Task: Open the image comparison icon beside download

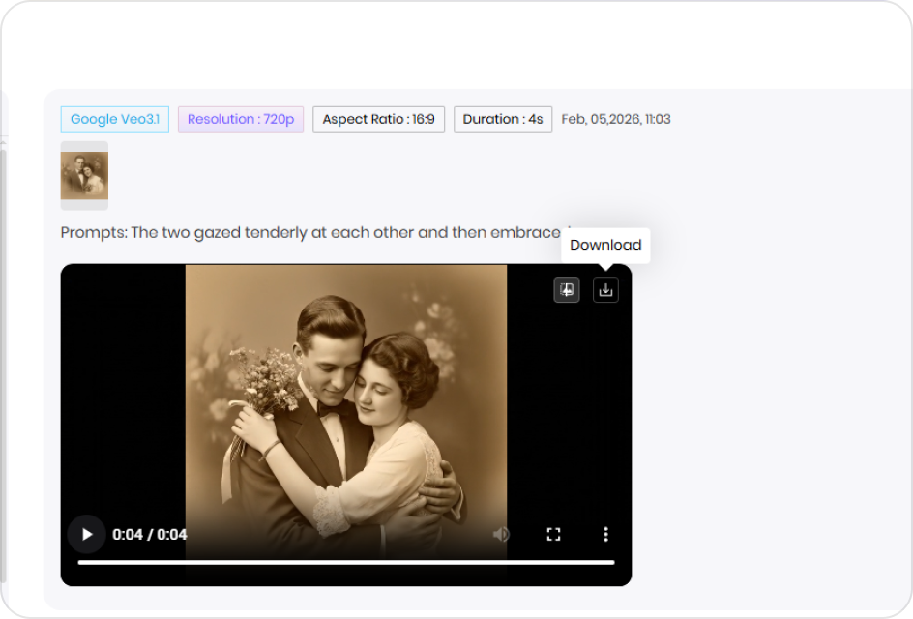Action: tap(567, 289)
